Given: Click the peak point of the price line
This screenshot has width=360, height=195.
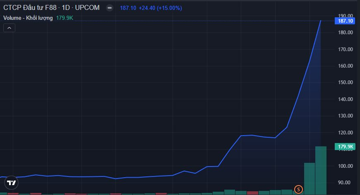Looking at the screenshot, I should (x=321, y=21).
